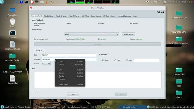Click the camera screenshot icon in top panel
194x109 pixels.
42,2
